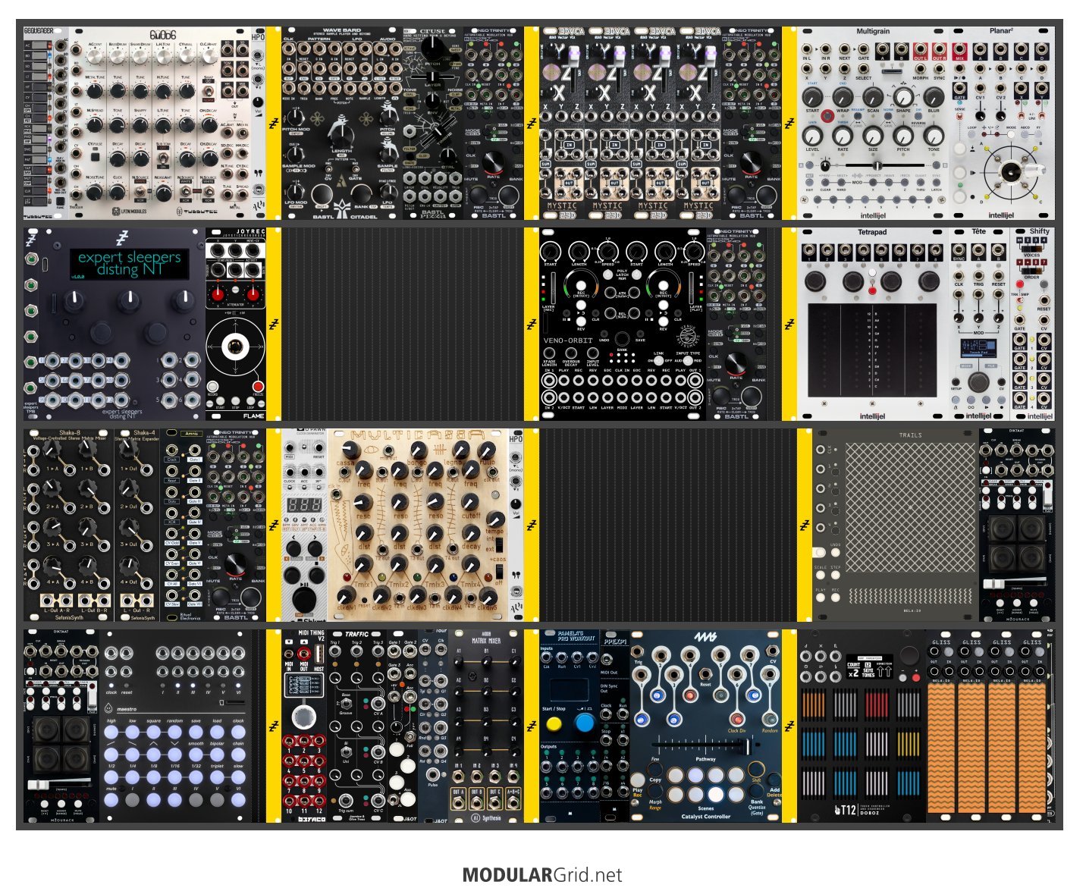
Task: Select the white Shape knob on Multigrain
Action: coord(903,96)
